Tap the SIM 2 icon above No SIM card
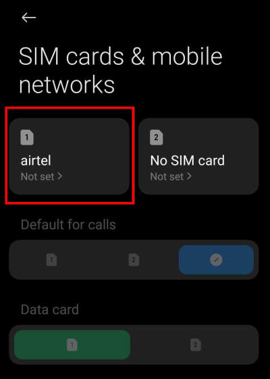 point(156,137)
